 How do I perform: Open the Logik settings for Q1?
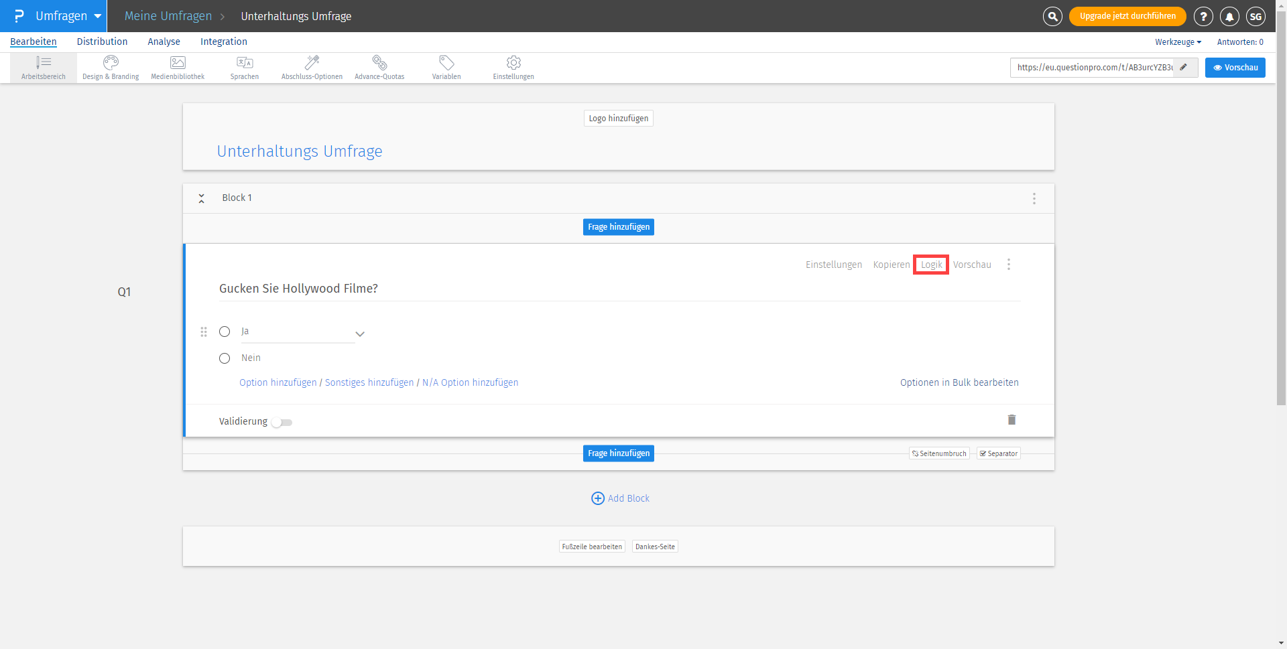tap(930, 264)
